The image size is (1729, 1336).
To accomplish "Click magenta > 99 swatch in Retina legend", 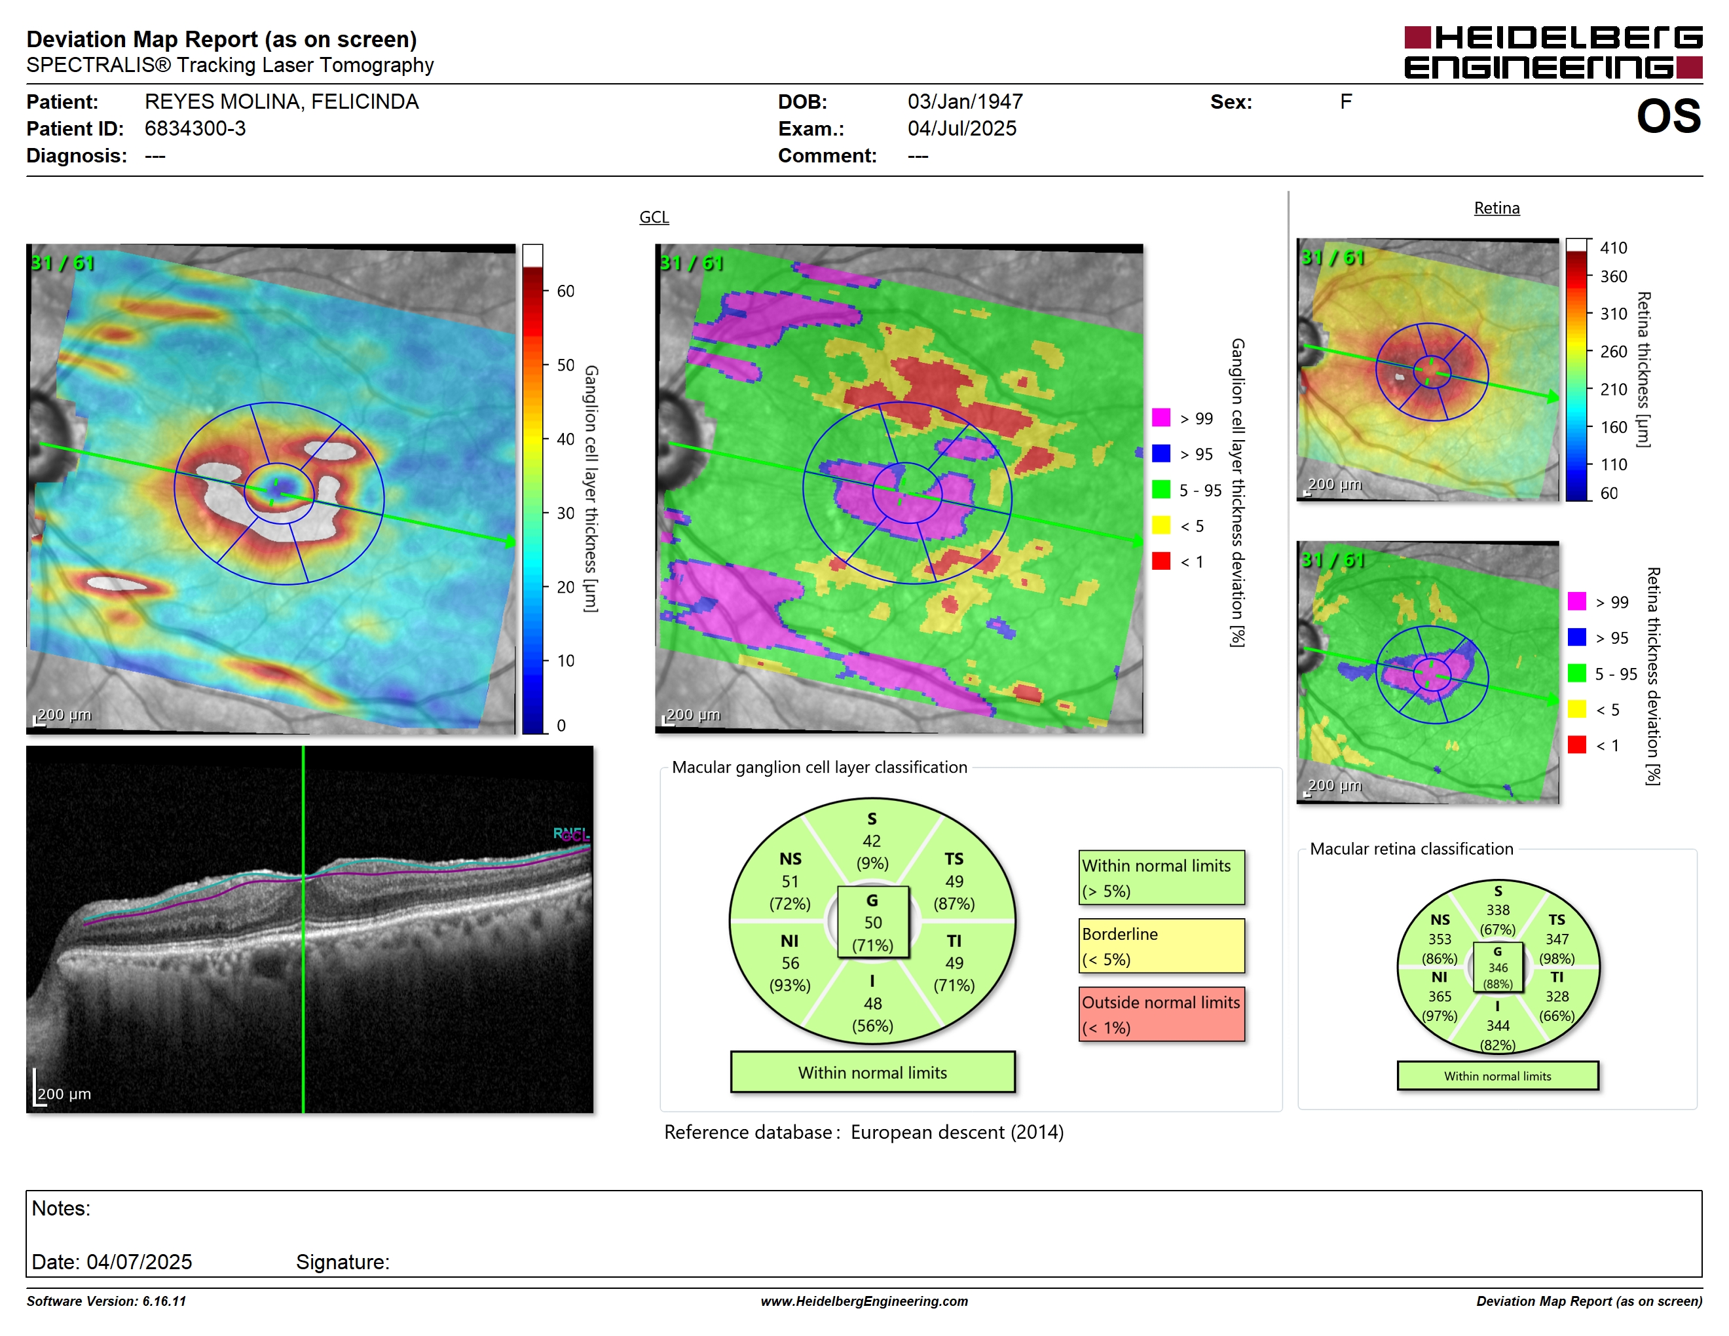I will coord(1576,601).
